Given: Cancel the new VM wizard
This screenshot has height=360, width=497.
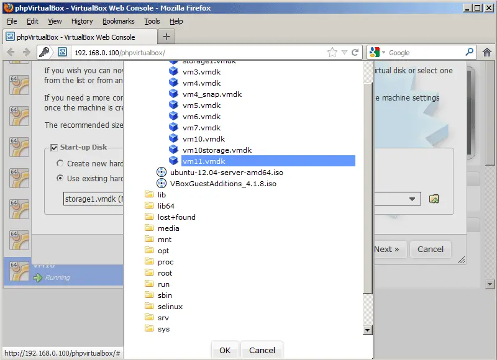Looking at the screenshot, I should click(x=431, y=249).
